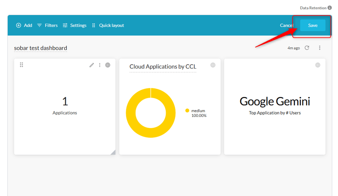The width and height of the screenshot is (338, 196).
Task: Refresh the dashboard data
Action: [307, 48]
